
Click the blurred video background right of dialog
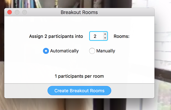163,54
